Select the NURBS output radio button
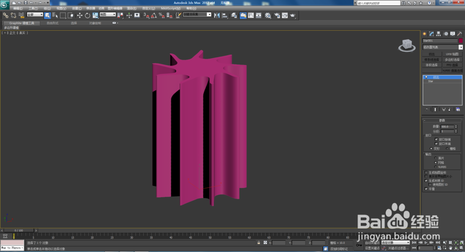 tap(436, 167)
